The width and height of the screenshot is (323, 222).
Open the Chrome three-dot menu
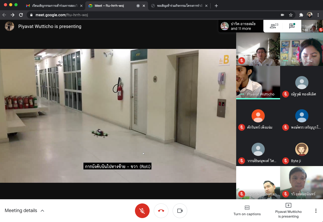coord(318,15)
